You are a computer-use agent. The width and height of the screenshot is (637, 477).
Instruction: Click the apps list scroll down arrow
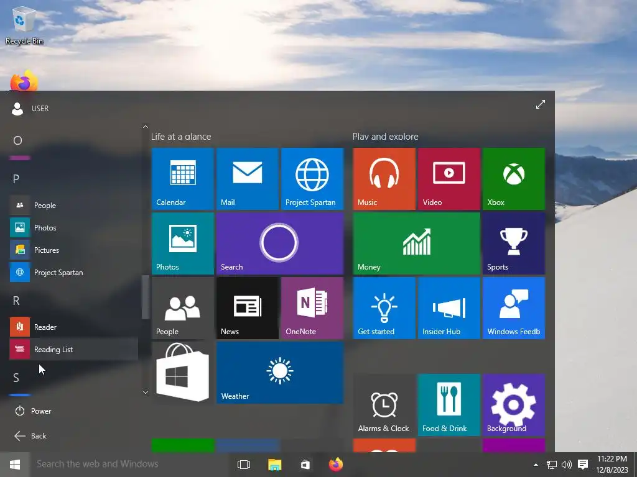click(x=146, y=393)
